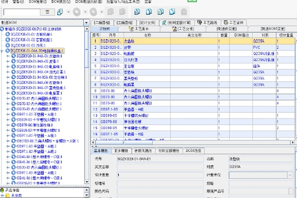Image resolution: width=297 pixels, height=198 pixels.
Task: Click the 设计重量 column header
Action: pos(286,35)
